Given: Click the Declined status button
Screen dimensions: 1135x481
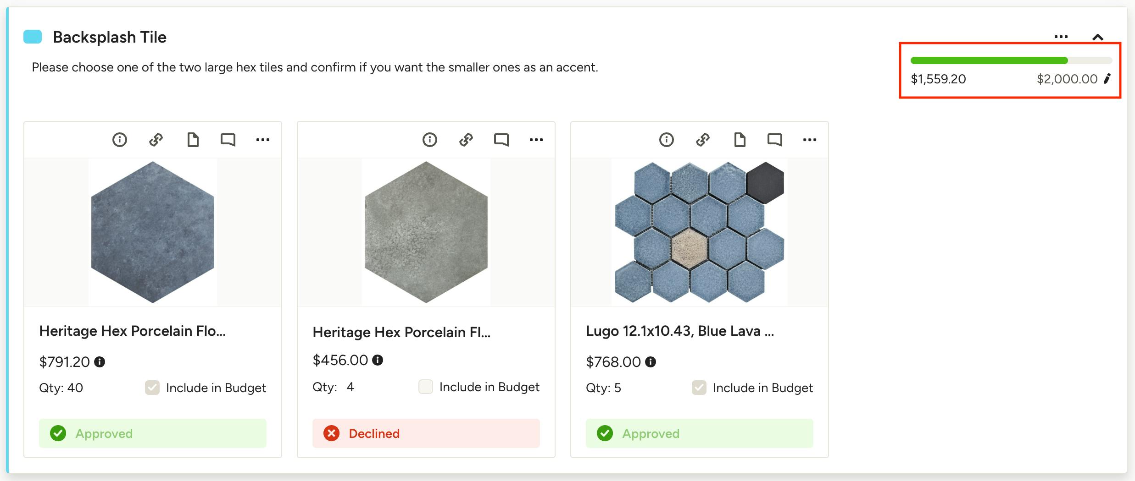Looking at the screenshot, I should (426, 433).
